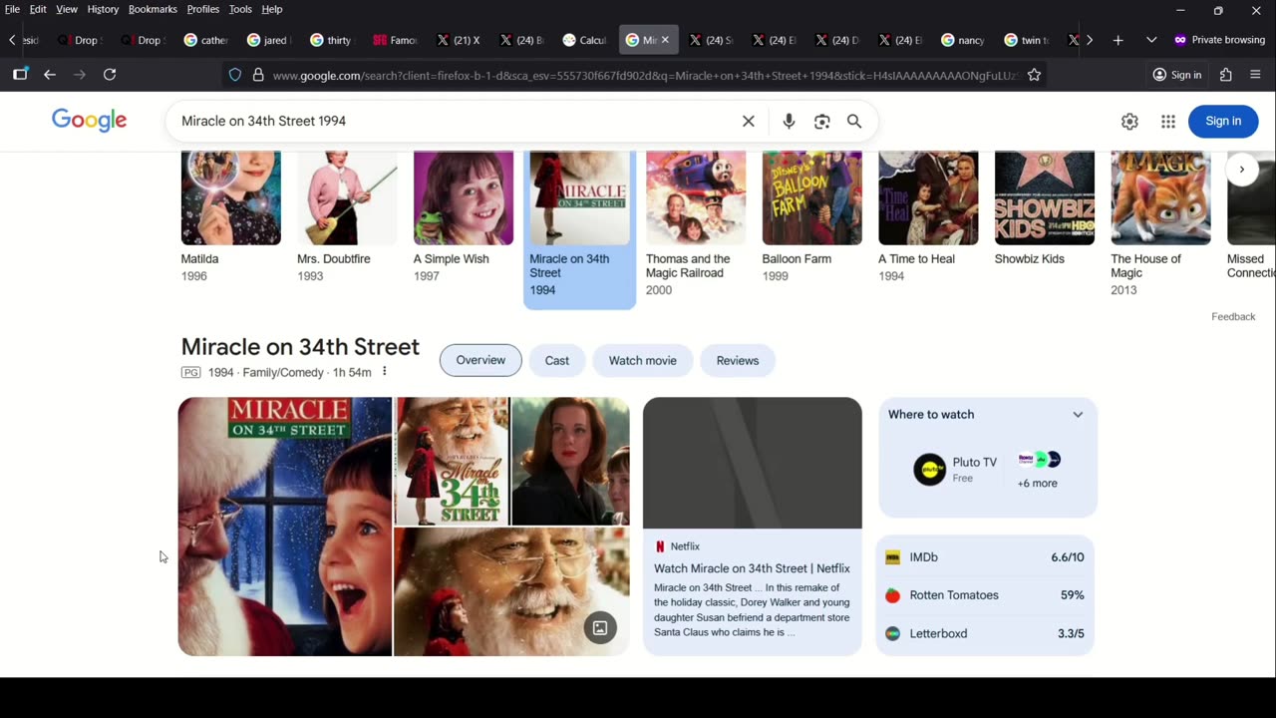Open the image gallery icon on the photos
Image resolution: width=1276 pixels, height=718 pixels.
tap(600, 628)
